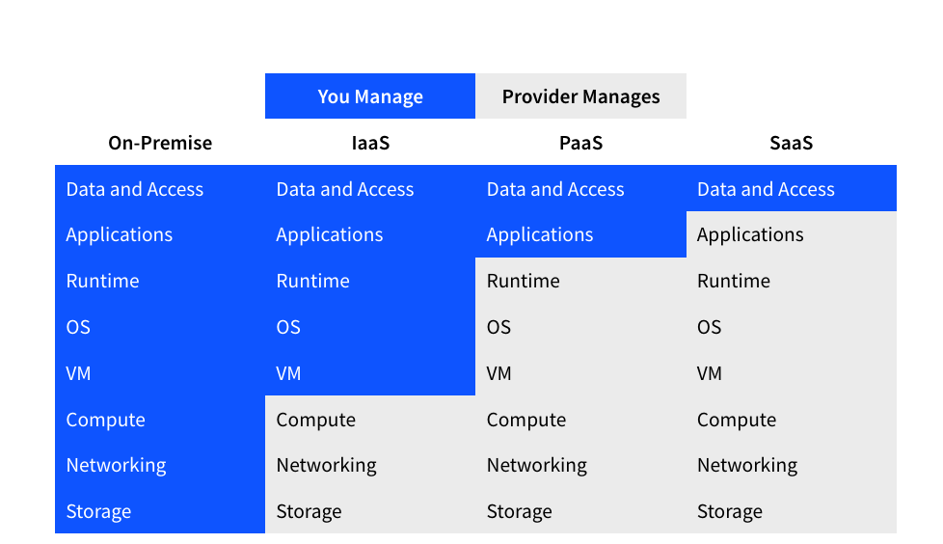Click Data and Access under On-Premise
This screenshot has height=544, width=943.
[x=135, y=189]
